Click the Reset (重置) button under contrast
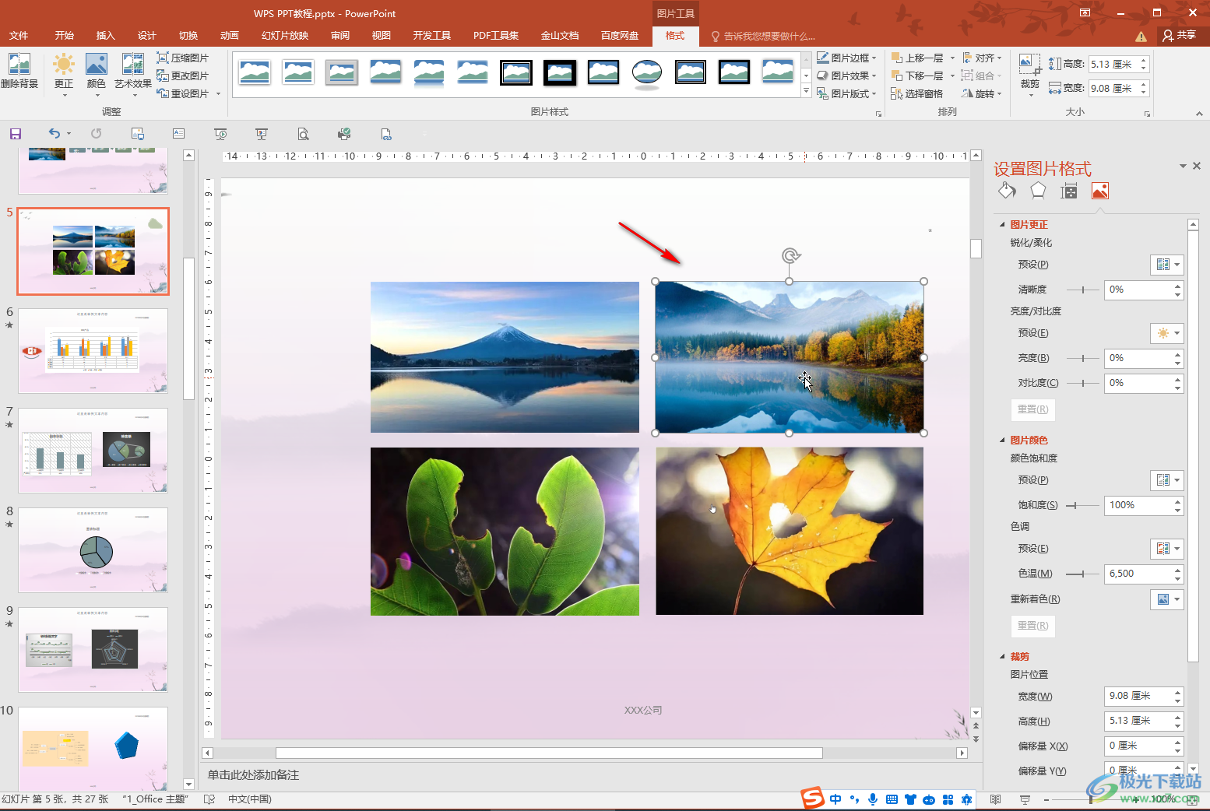The height and width of the screenshot is (811, 1210). point(1032,409)
